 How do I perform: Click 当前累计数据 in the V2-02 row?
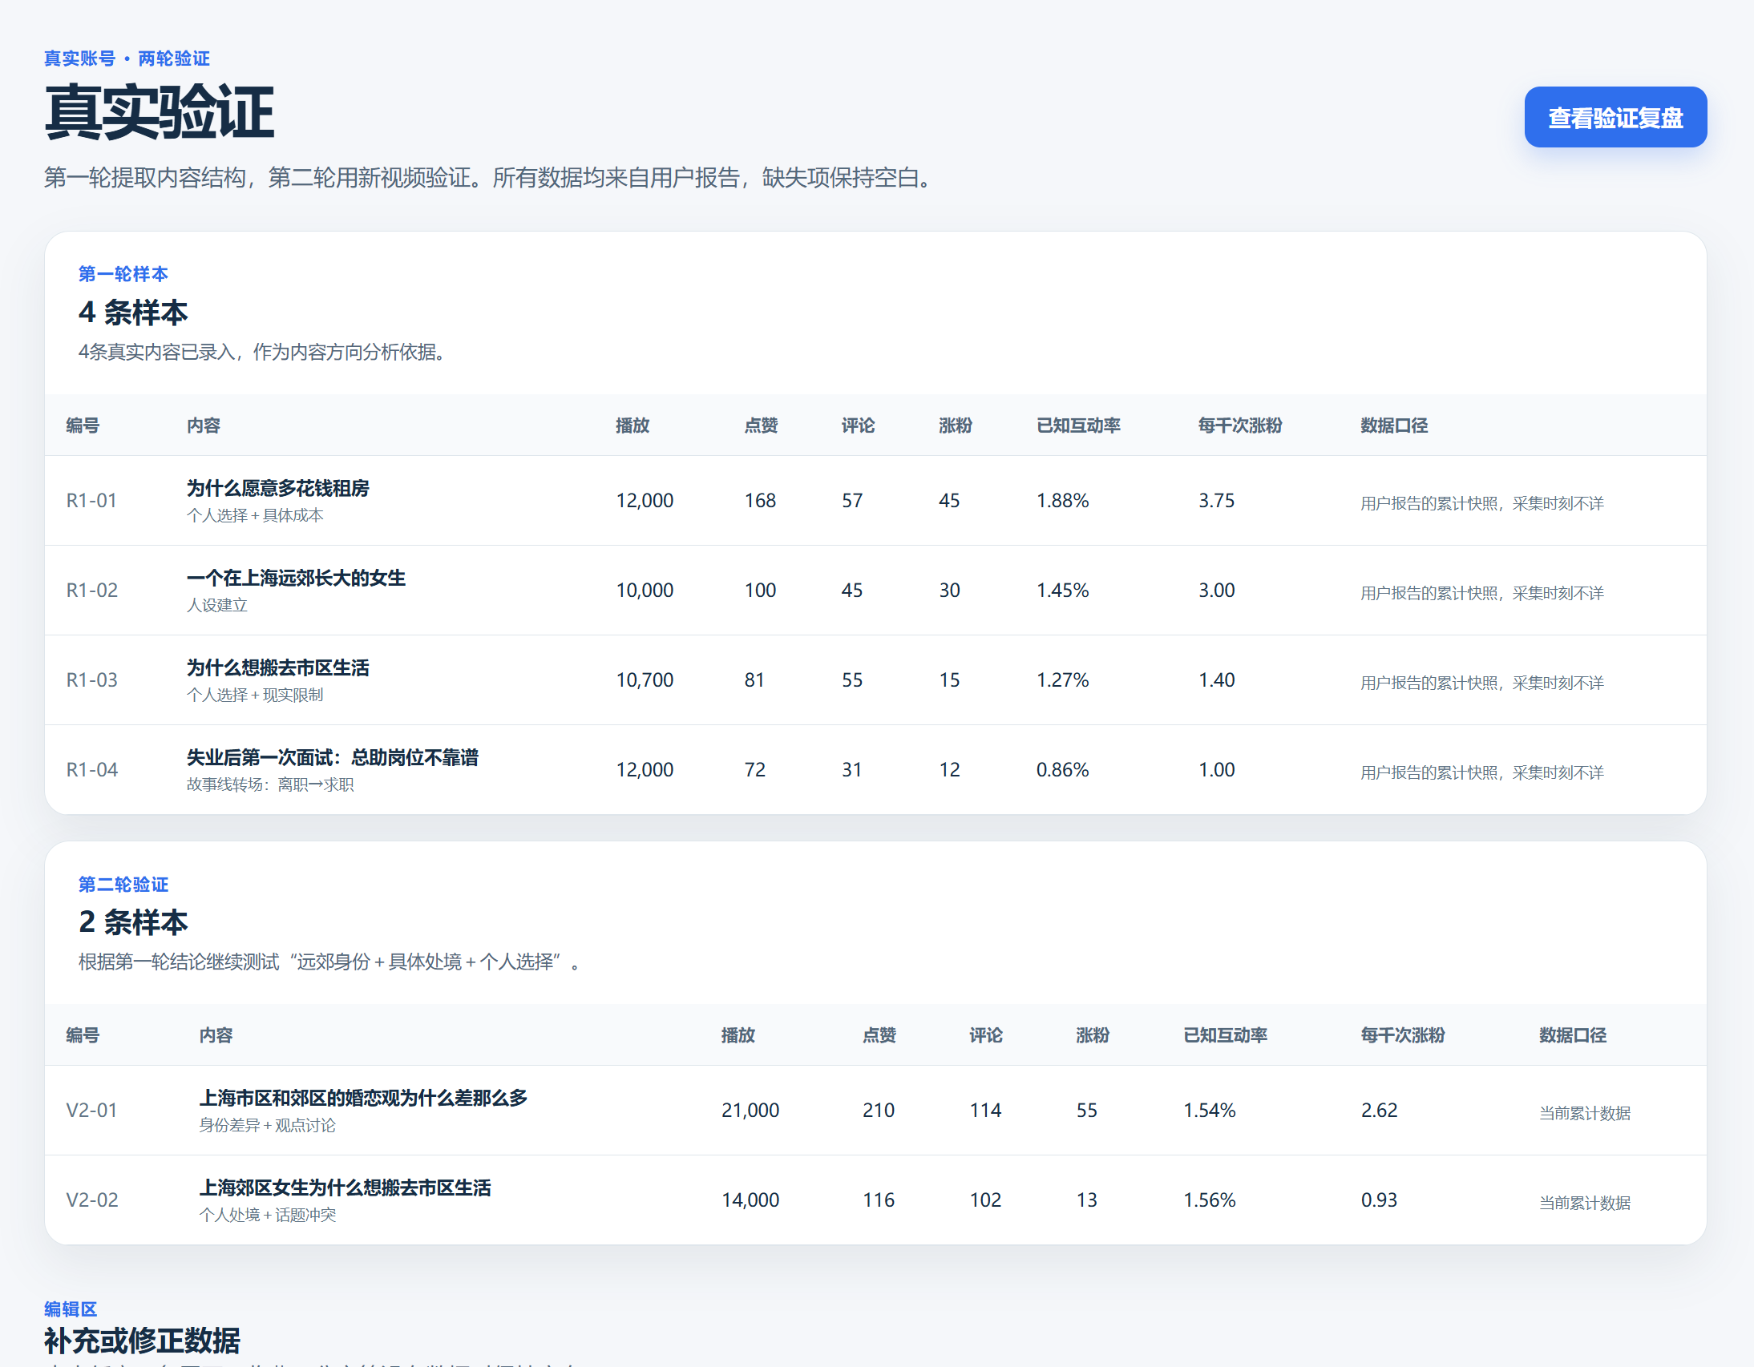tap(1585, 1204)
